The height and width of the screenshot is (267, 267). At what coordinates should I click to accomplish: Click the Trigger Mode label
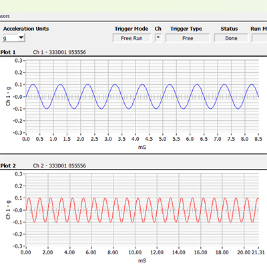[131, 29]
